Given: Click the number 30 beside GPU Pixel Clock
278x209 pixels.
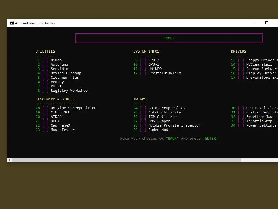Looking at the screenshot, I should [233, 108].
